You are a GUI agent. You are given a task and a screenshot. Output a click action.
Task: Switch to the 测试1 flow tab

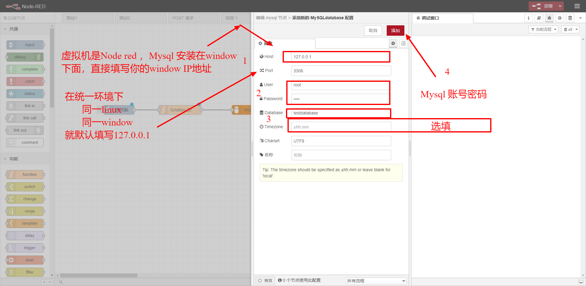(88, 18)
